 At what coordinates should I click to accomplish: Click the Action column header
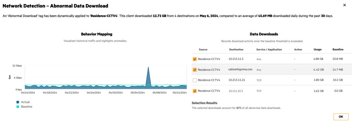pyautogui.click(x=298, y=49)
